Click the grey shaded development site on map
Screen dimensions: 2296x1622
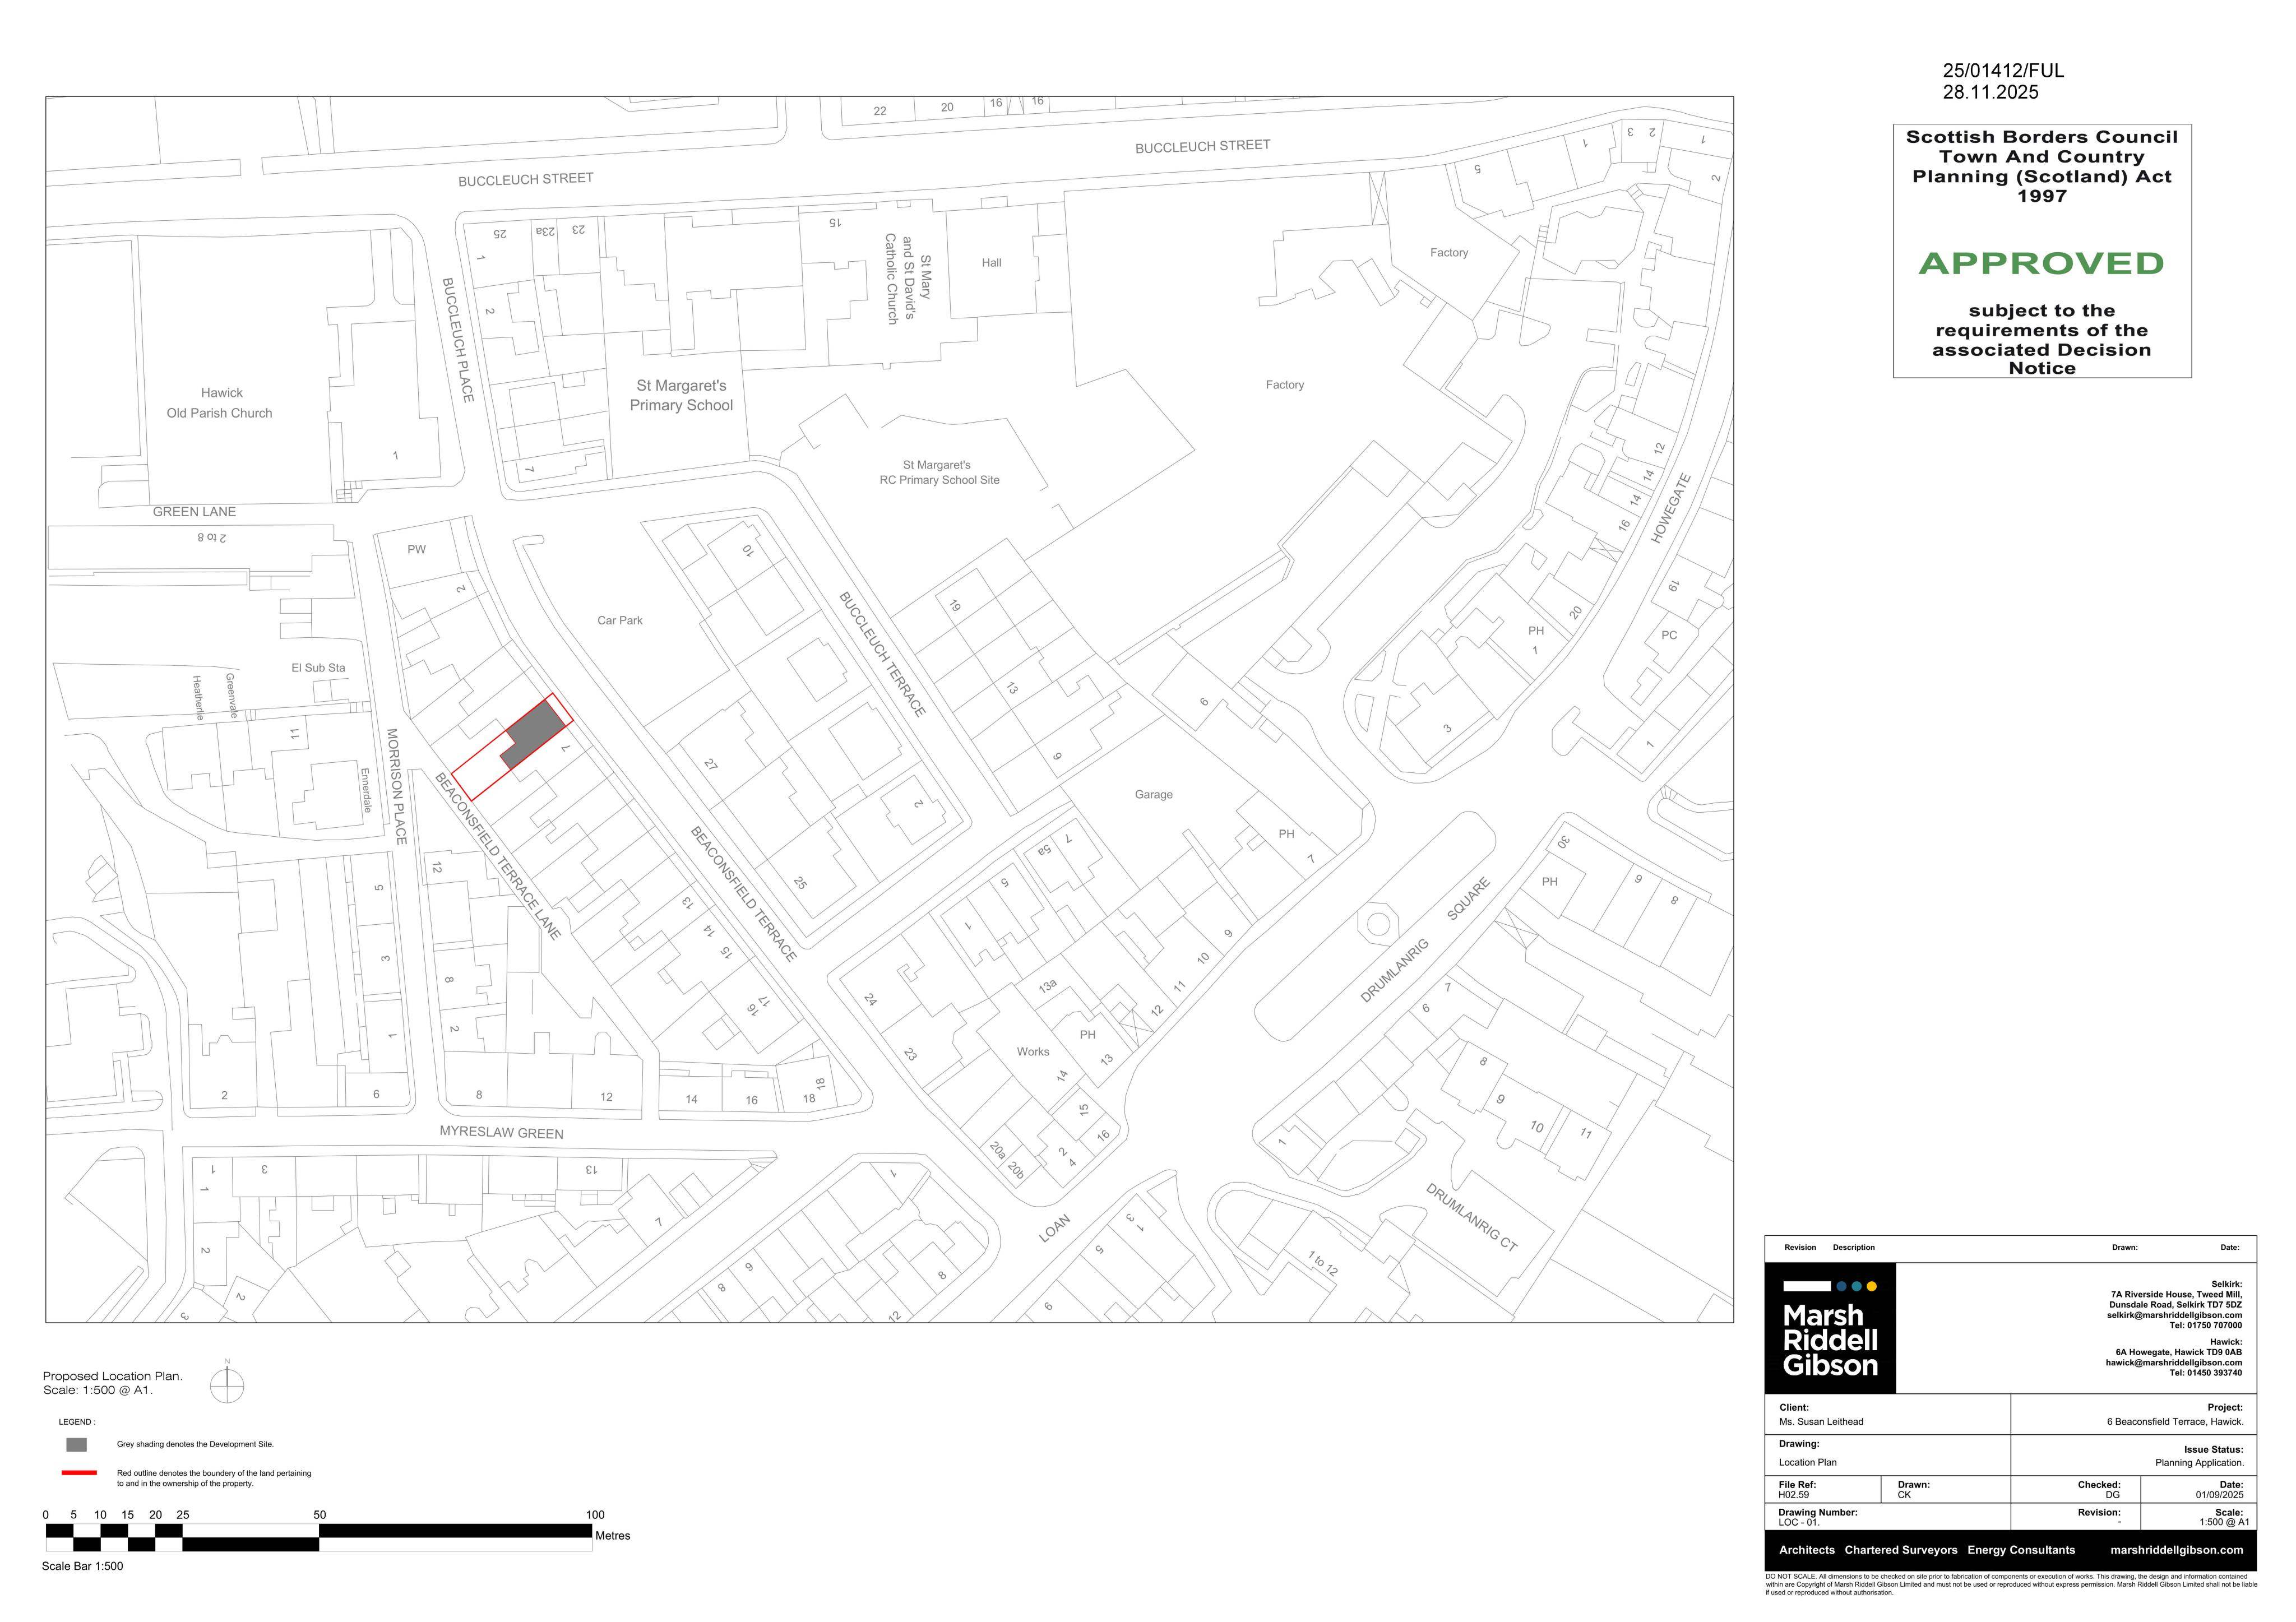coord(535,733)
